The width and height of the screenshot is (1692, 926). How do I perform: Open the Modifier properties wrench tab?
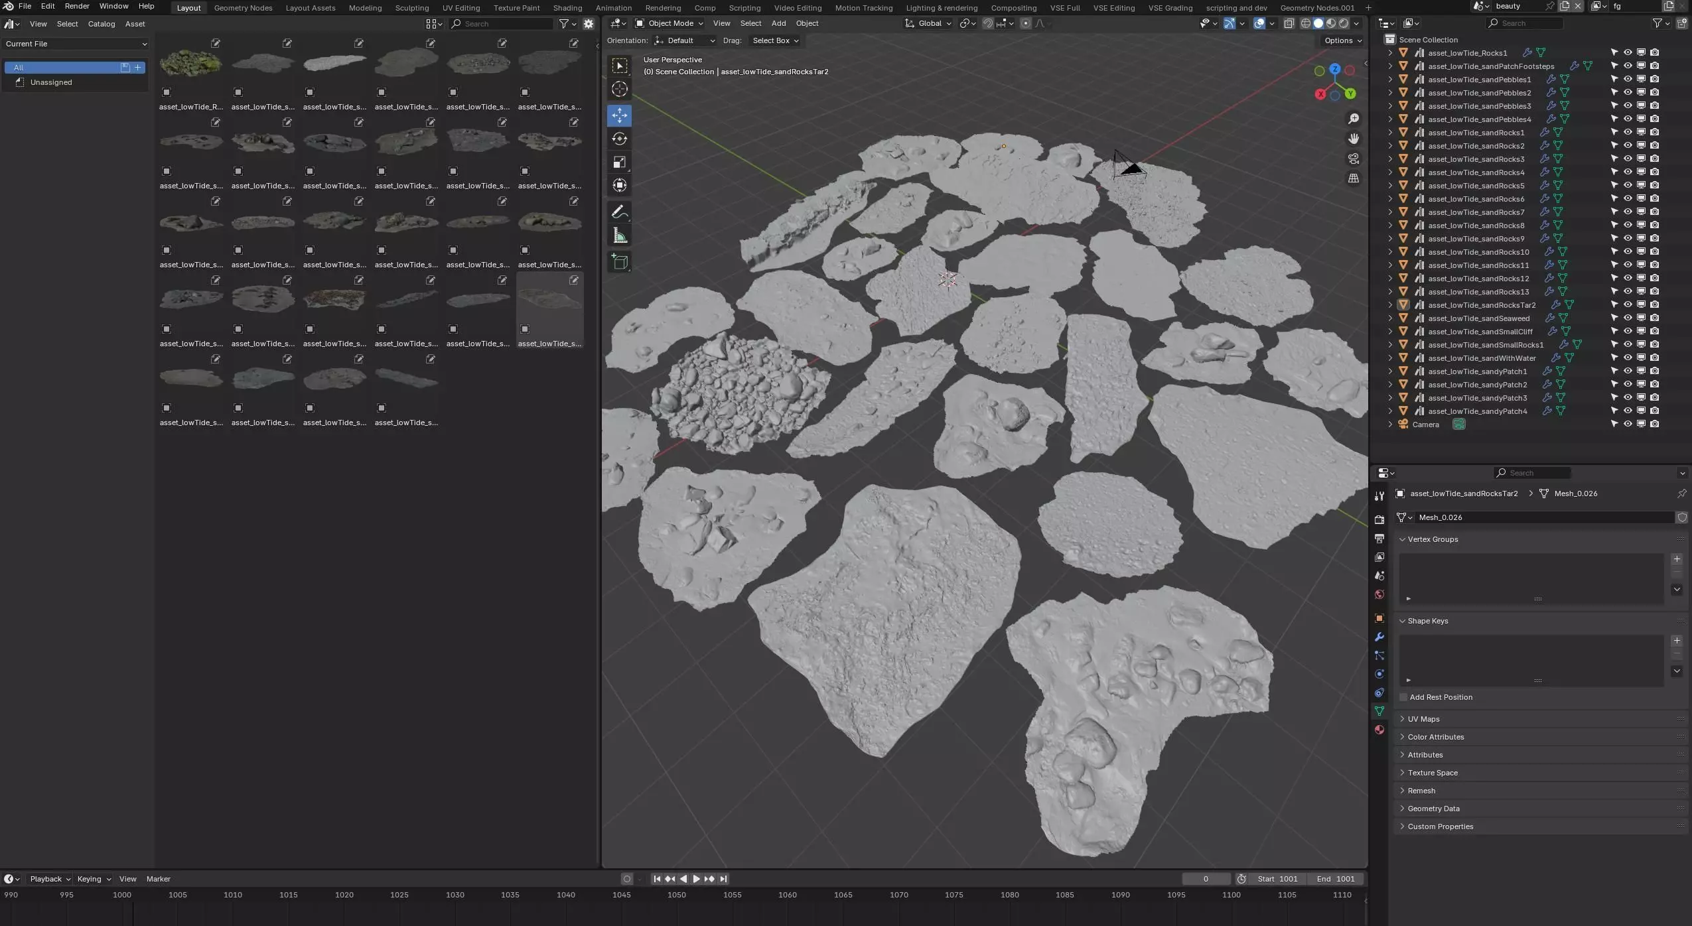click(1379, 637)
